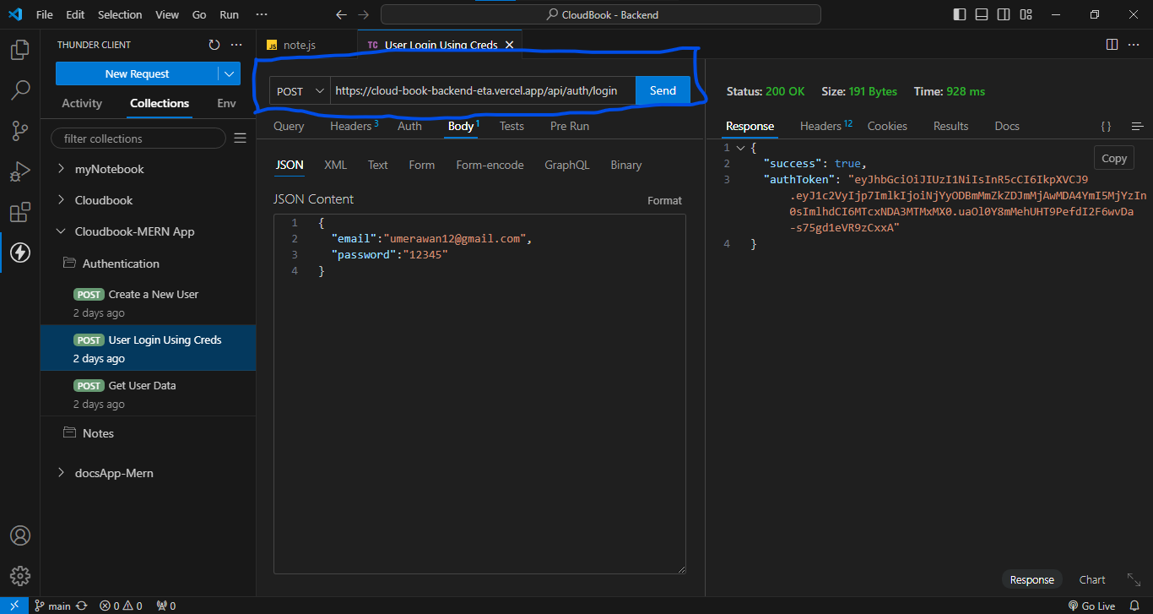Open the Explorer icon in activity bar
This screenshot has height=614, width=1153.
coord(20,50)
